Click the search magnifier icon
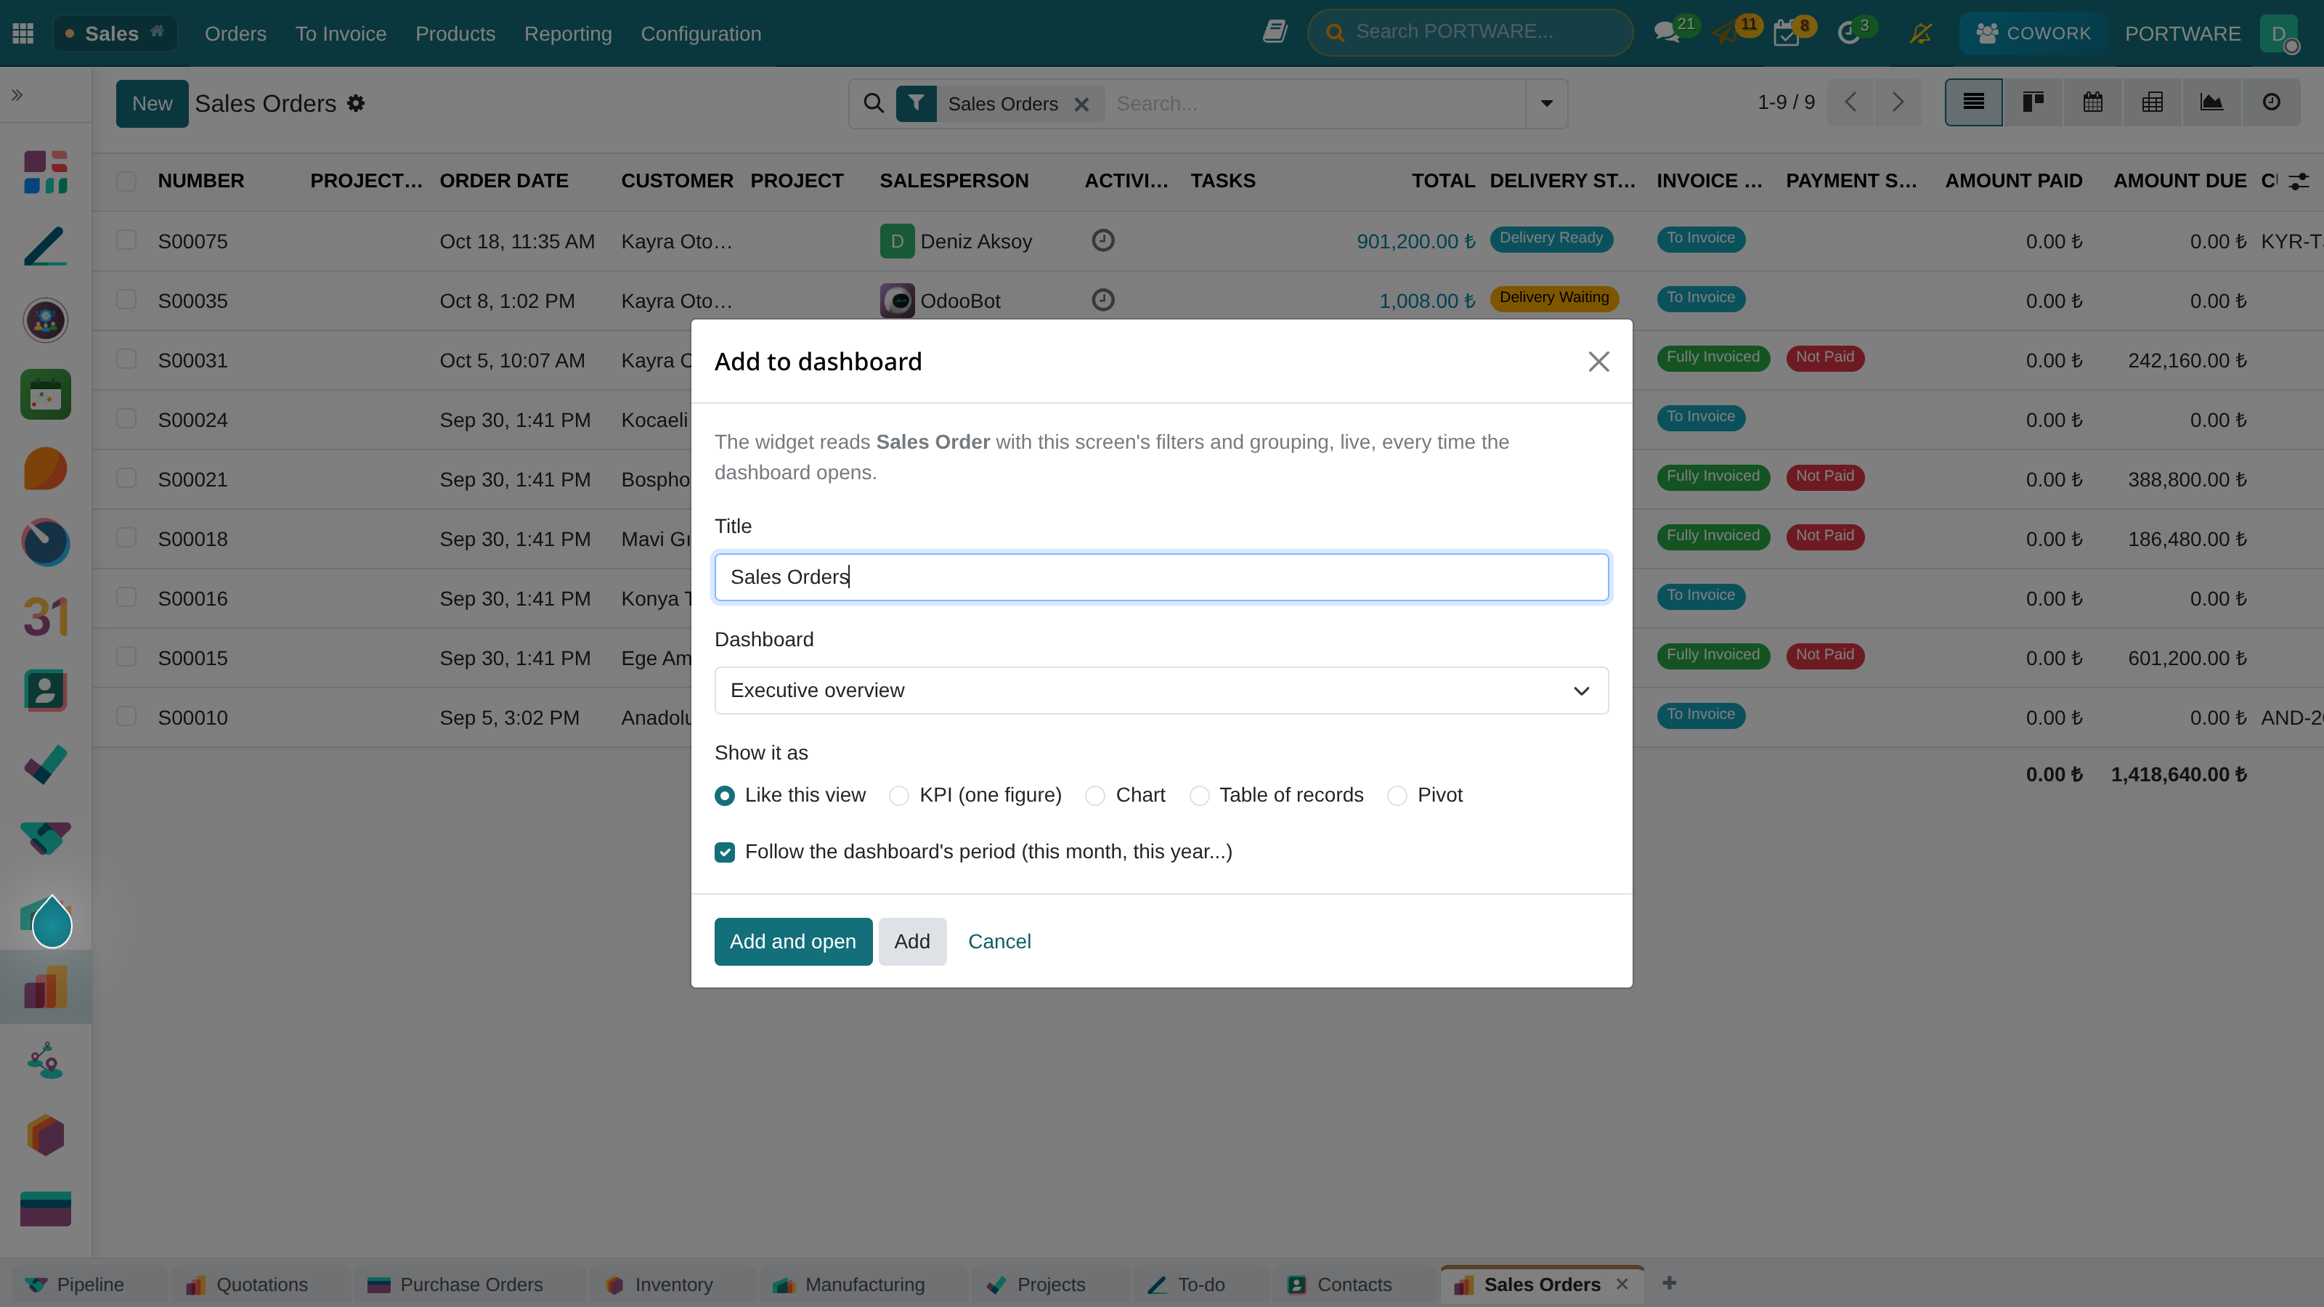Image resolution: width=2324 pixels, height=1307 pixels. [872, 103]
